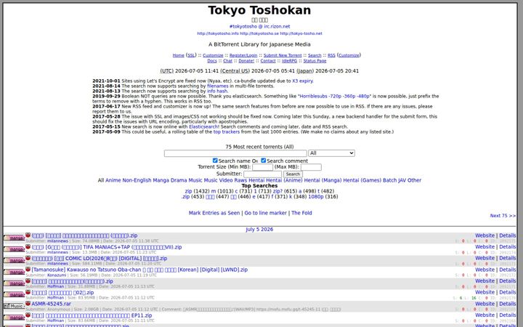Open the Donate! link

(246, 61)
